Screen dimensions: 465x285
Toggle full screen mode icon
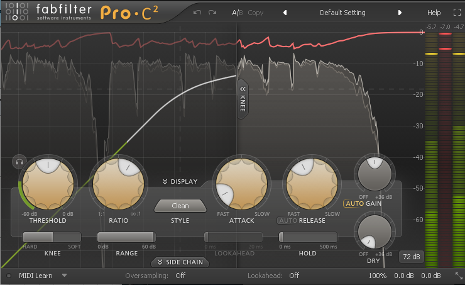click(x=457, y=12)
